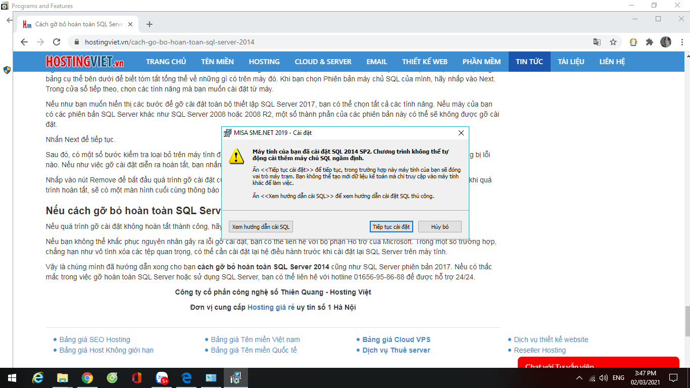This screenshot has width=690, height=388.
Task: Open a new tab with the plus button
Action: coord(149,24)
